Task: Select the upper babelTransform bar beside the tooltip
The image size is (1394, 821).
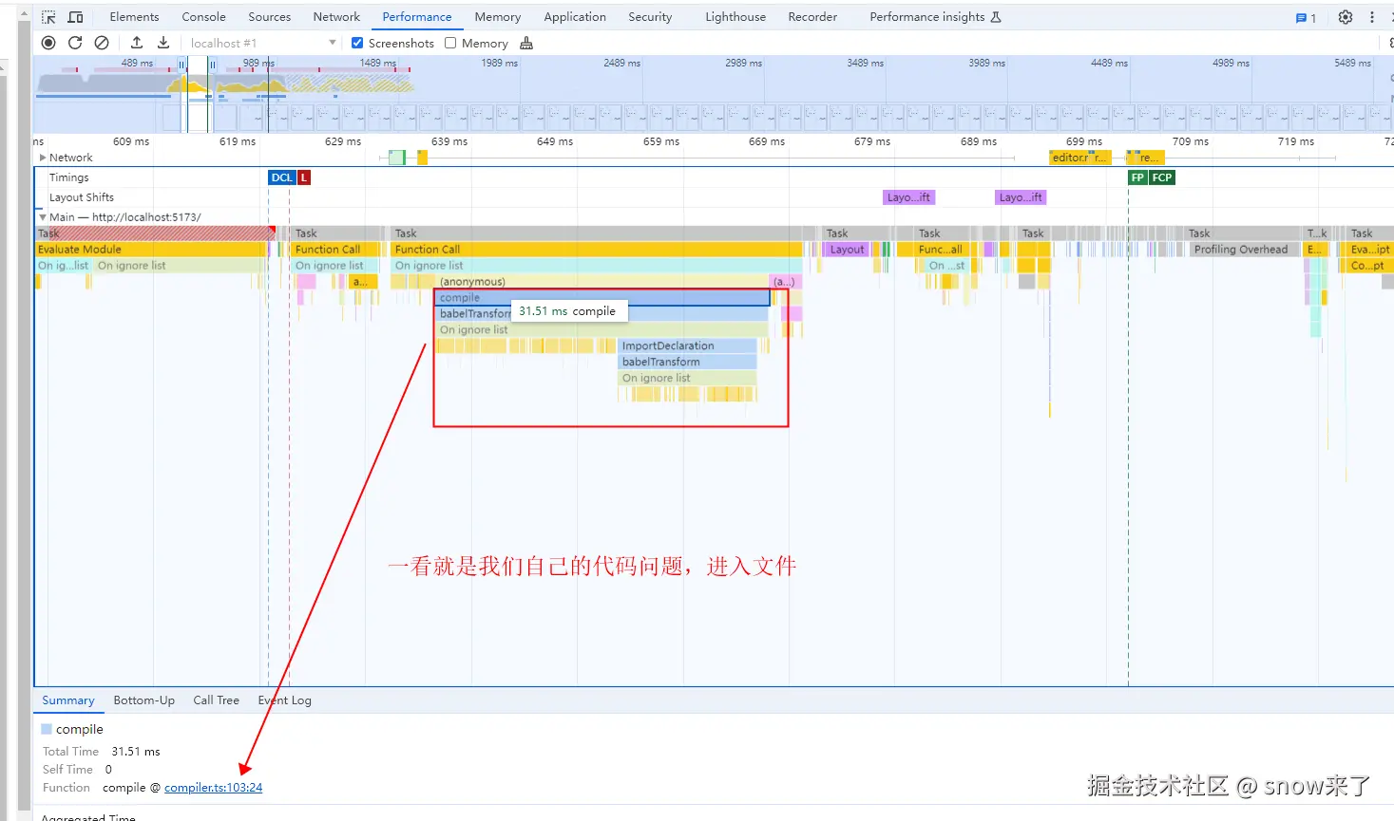Action: tap(473, 314)
